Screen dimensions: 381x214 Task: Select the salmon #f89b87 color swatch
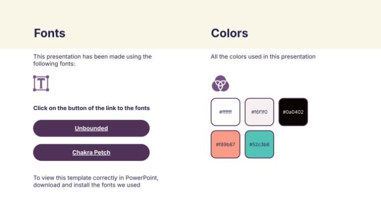[x=225, y=144]
